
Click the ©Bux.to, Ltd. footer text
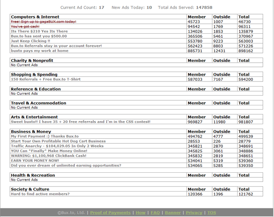pyautogui.click(x=71, y=213)
